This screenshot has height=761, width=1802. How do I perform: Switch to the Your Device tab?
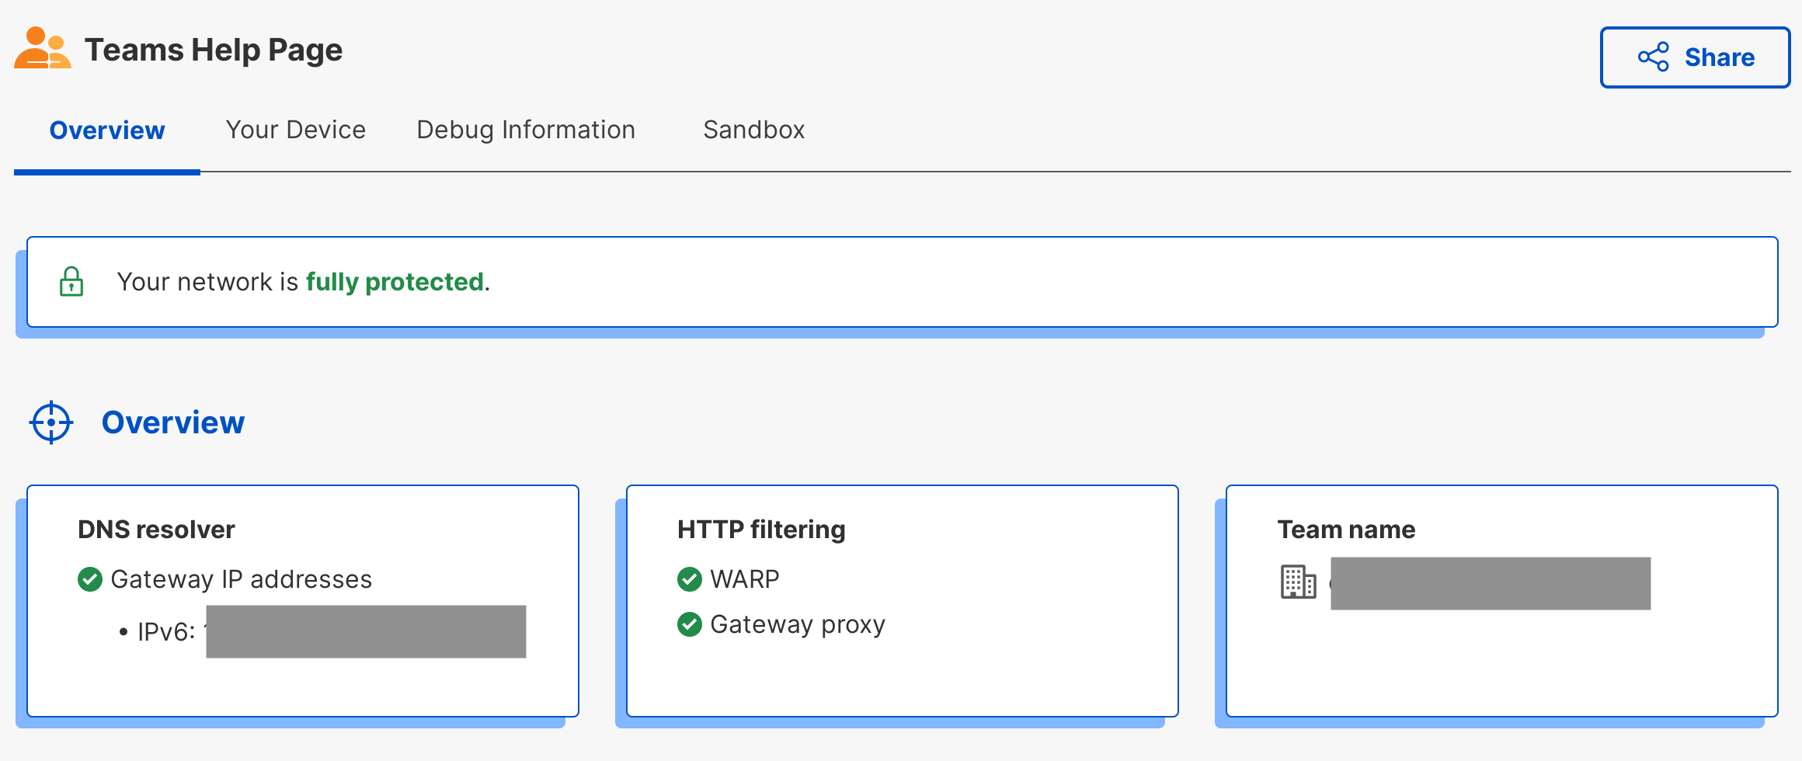(x=295, y=130)
